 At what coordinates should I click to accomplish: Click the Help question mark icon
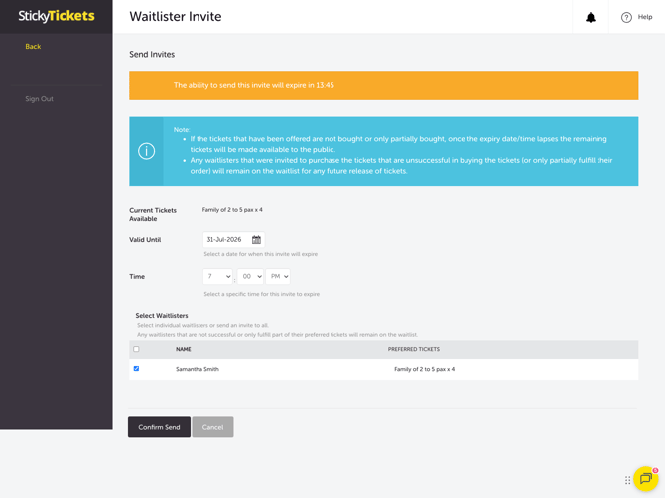626,18
